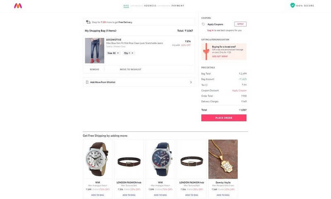Click the Myntra logo icon
The width and height of the screenshot is (331, 199).
click(x=18, y=6)
